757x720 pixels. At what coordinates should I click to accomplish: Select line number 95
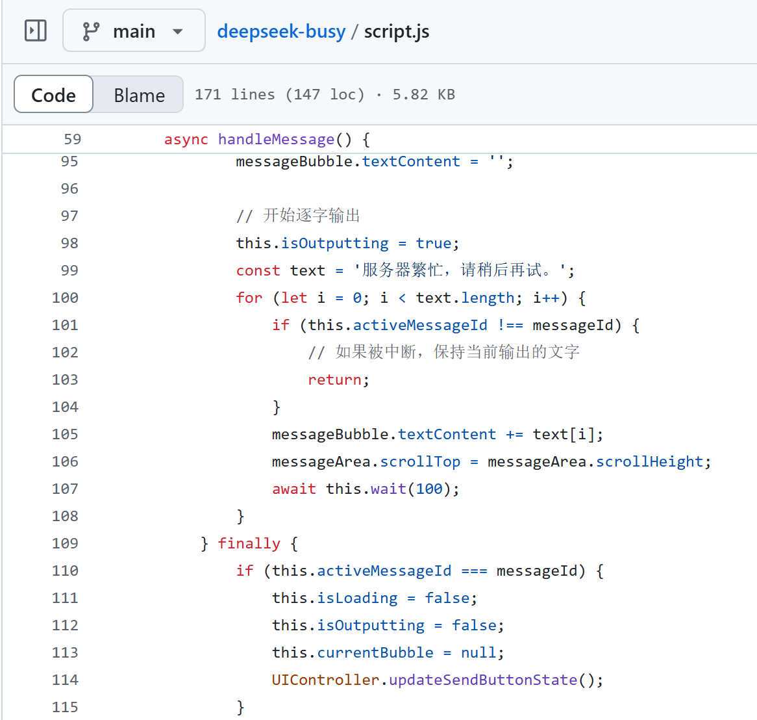69,161
